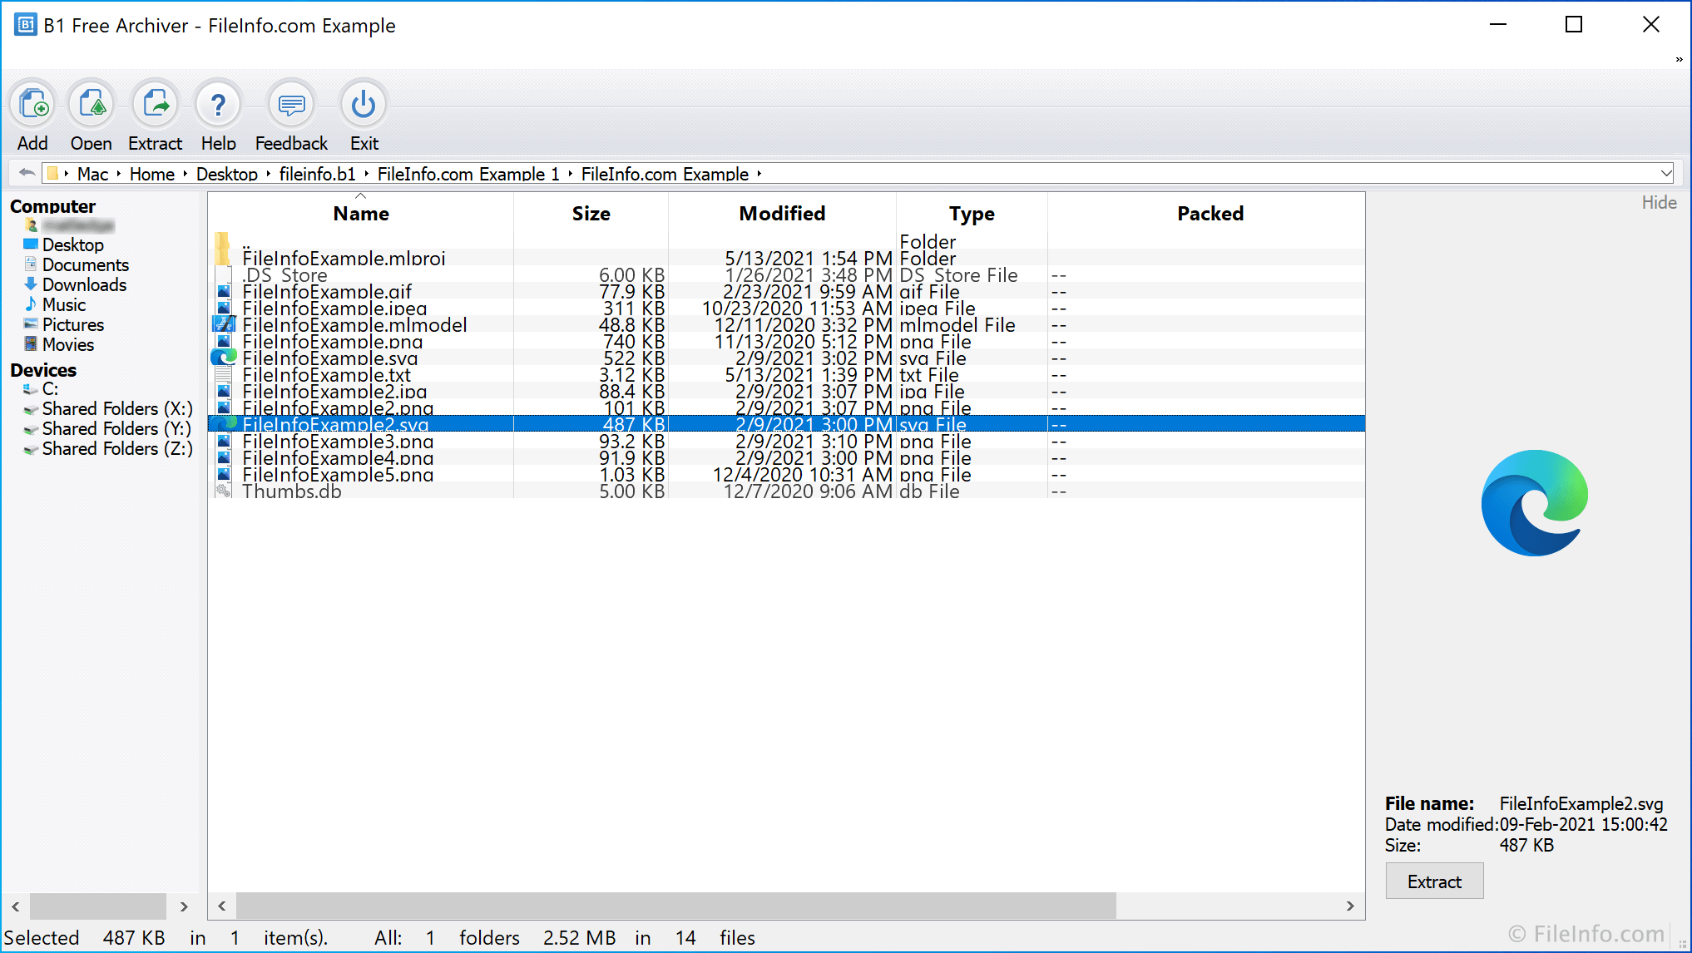Expand the arrow after Desktop in path

268,174
